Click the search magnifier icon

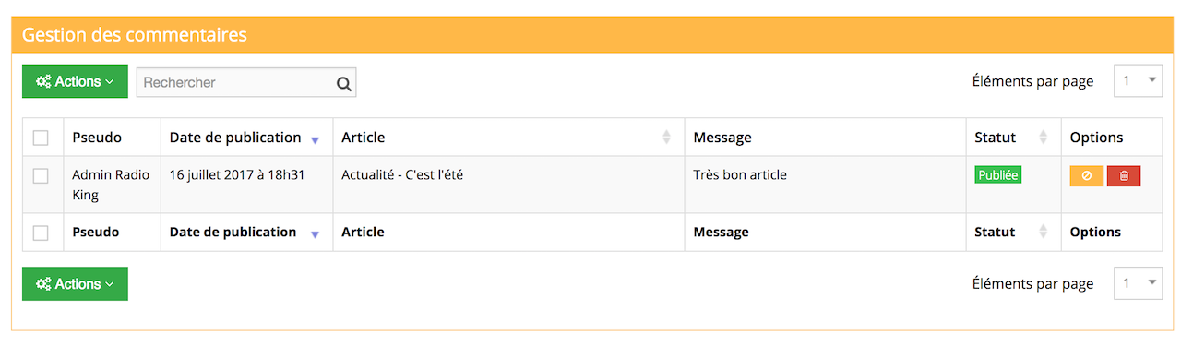[x=343, y=83]
